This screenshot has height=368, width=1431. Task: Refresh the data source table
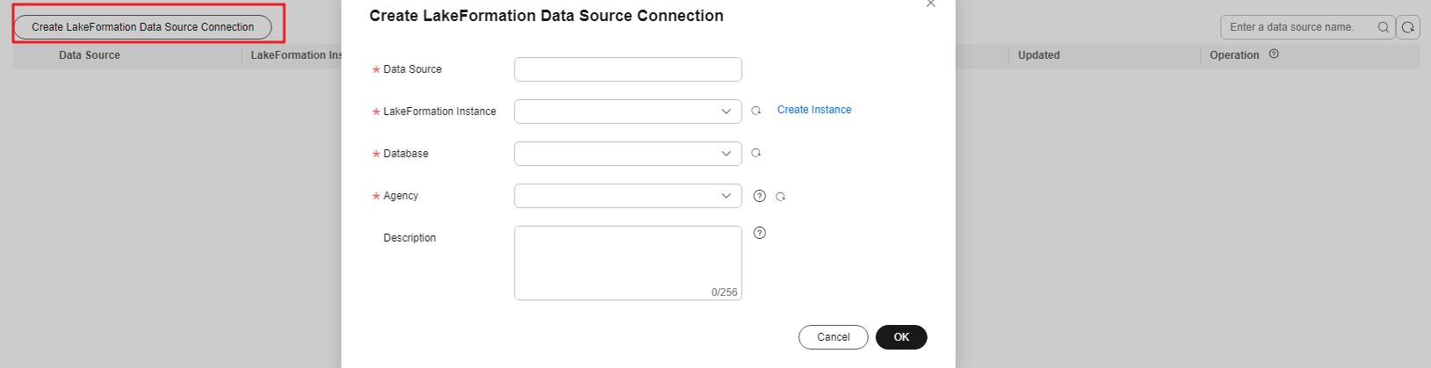(x=1408, y=27)
